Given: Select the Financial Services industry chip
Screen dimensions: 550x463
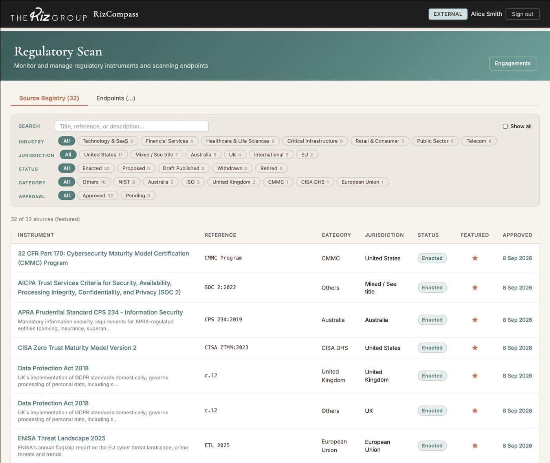Looking at the screenshot, I should point(169,141).
